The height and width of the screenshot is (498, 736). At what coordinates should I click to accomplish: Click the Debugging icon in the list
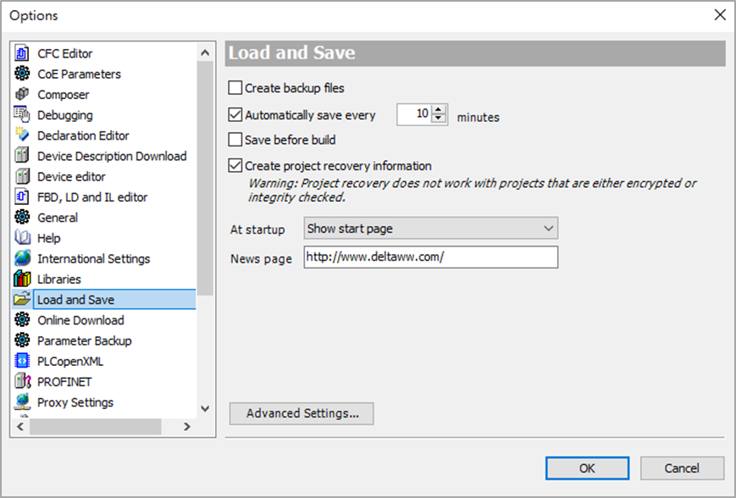pyautogui.click(x=21, y=114)
